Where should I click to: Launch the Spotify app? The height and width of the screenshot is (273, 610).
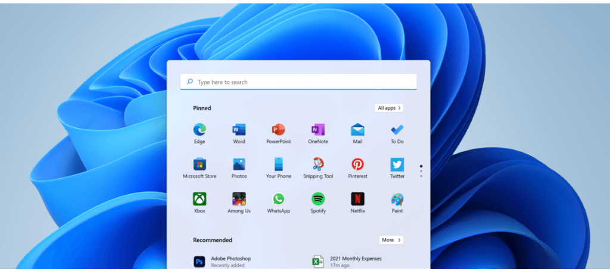318,198
